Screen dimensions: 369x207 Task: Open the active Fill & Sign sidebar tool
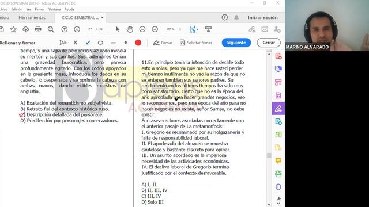[x=278, y=109]
